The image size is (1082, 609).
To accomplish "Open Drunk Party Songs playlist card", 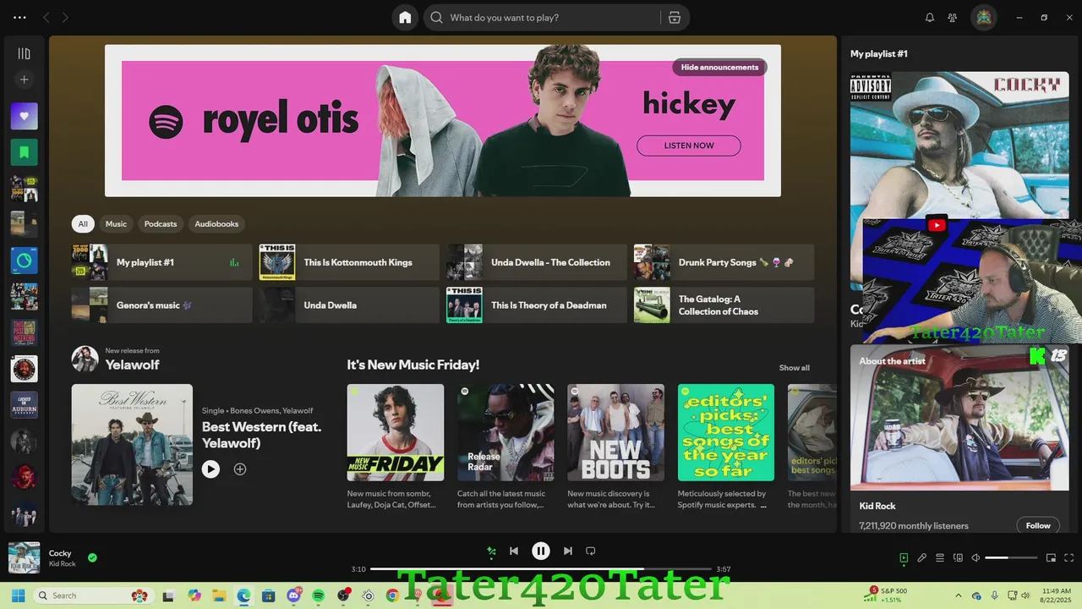I will coord(724,262).
